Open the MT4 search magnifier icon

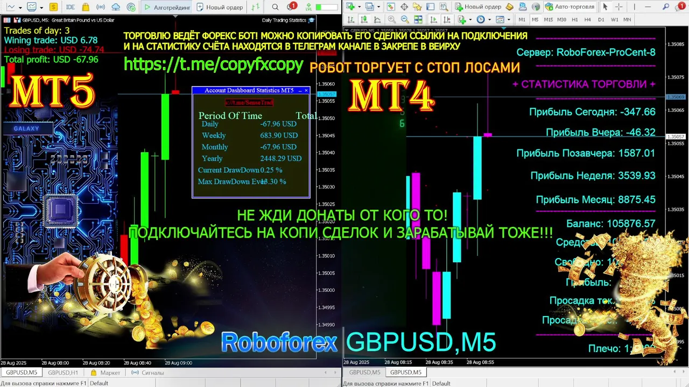pyautogui.click(x=665, y=6)
